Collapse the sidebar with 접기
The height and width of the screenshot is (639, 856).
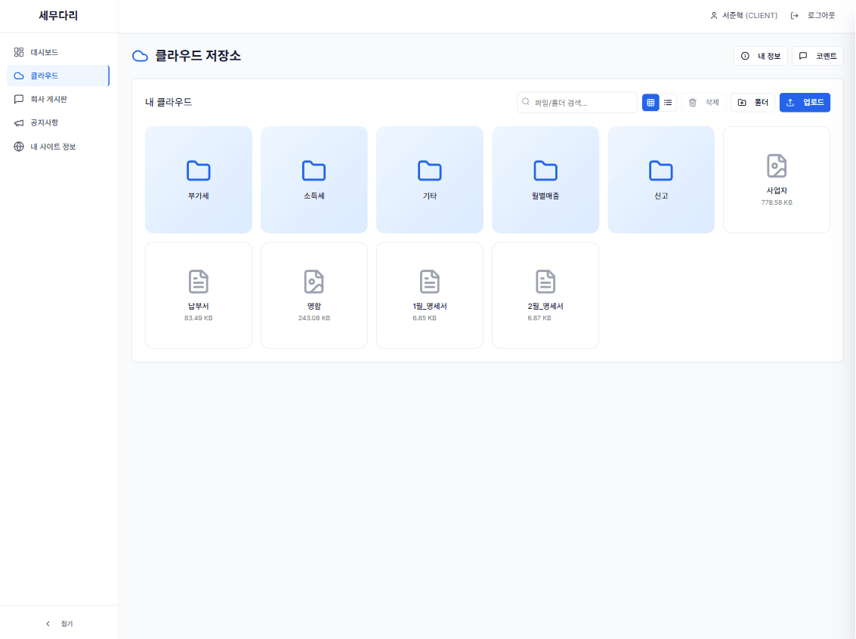point(59,623)
